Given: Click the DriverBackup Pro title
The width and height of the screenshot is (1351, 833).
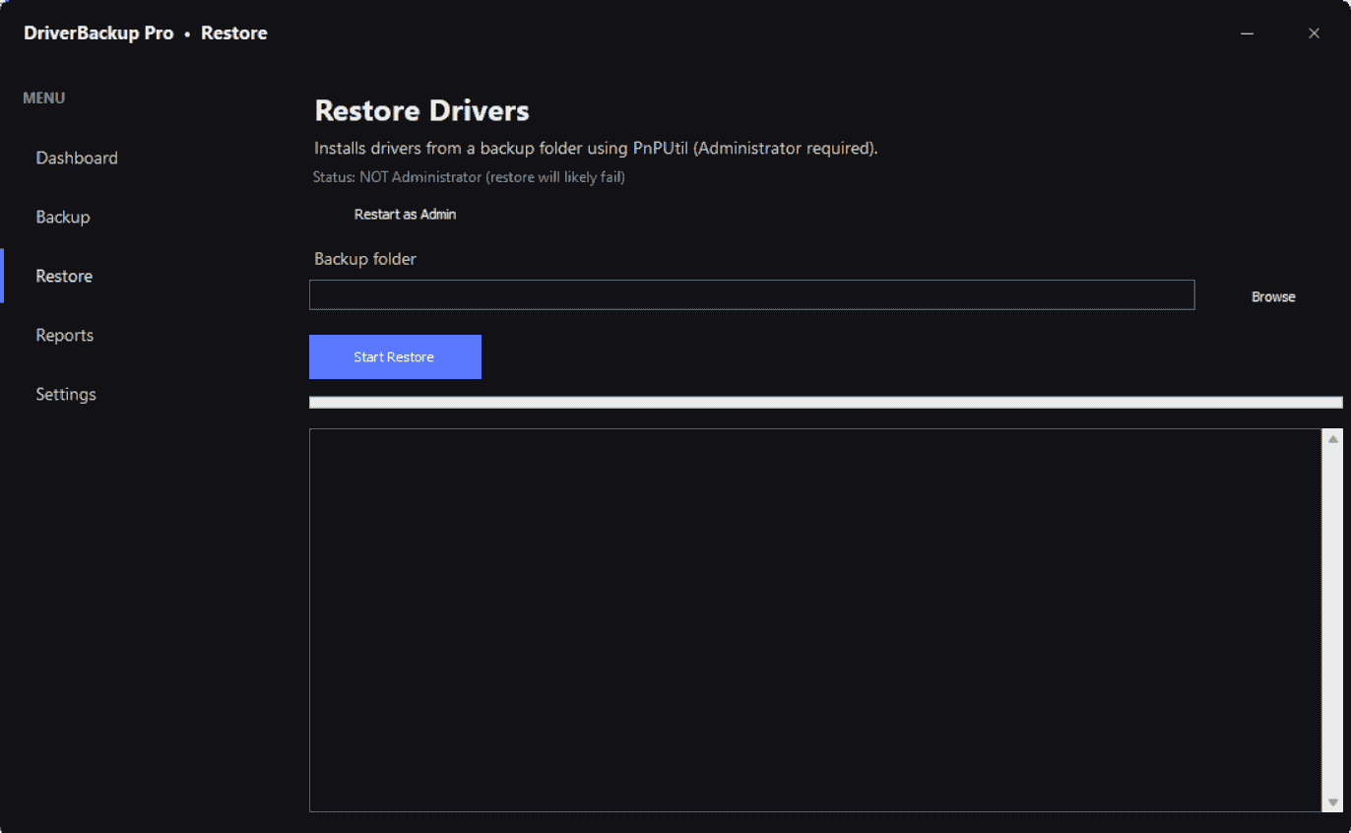Looking at the screenshot, I should pos(98,32).
